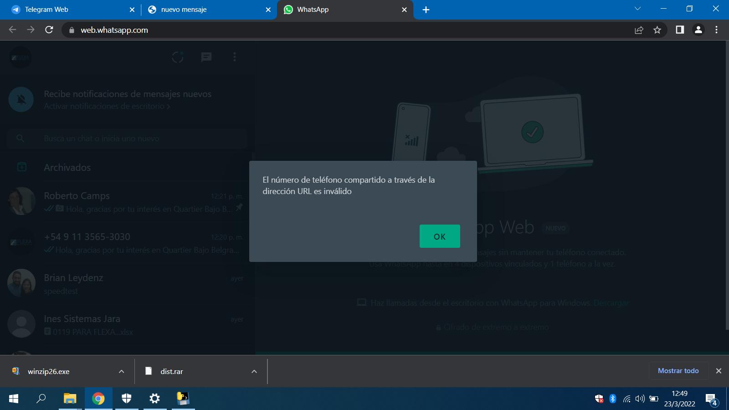Share this page from the address bar
Image resolution: width=729 pixels, height=410 pixels.
[x=639, y=30]
